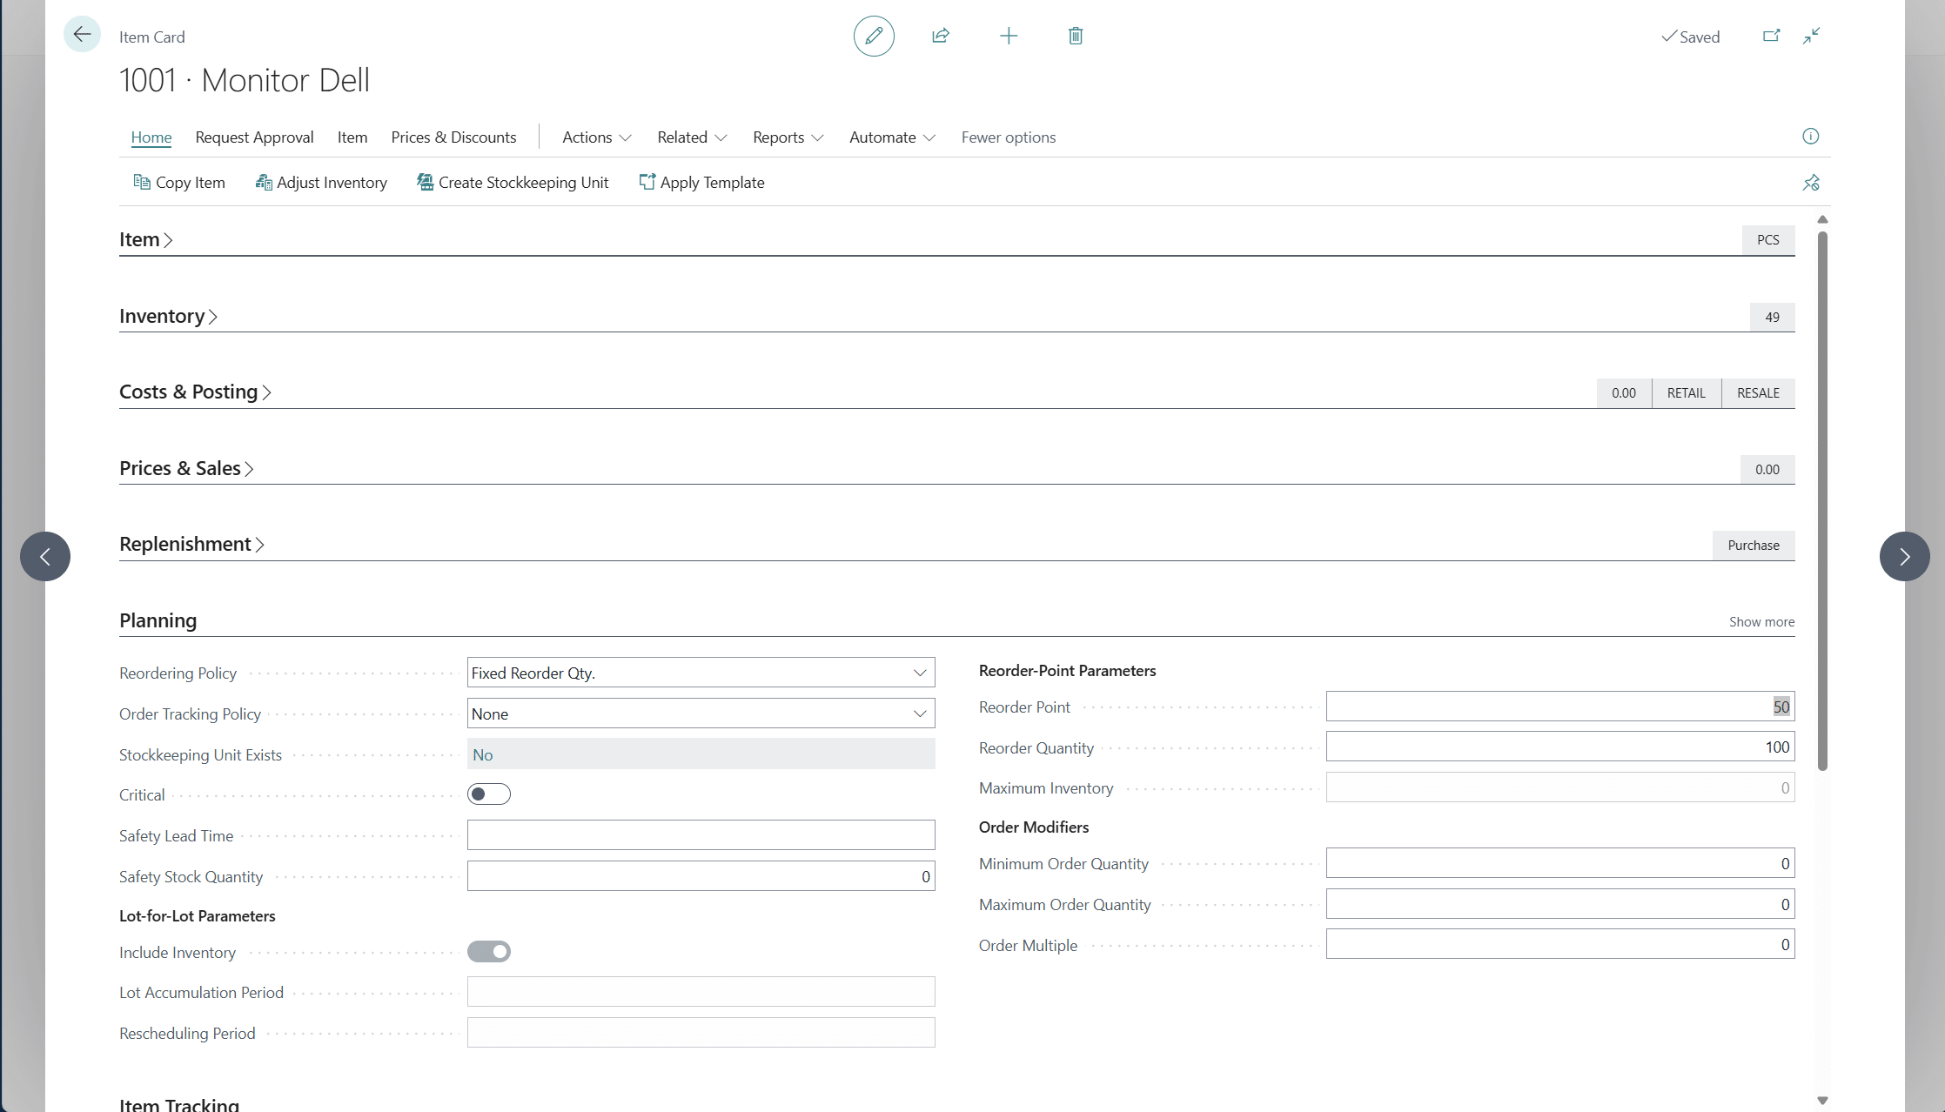Click Stockkeeping Unit Exists value No

[701, 754]
